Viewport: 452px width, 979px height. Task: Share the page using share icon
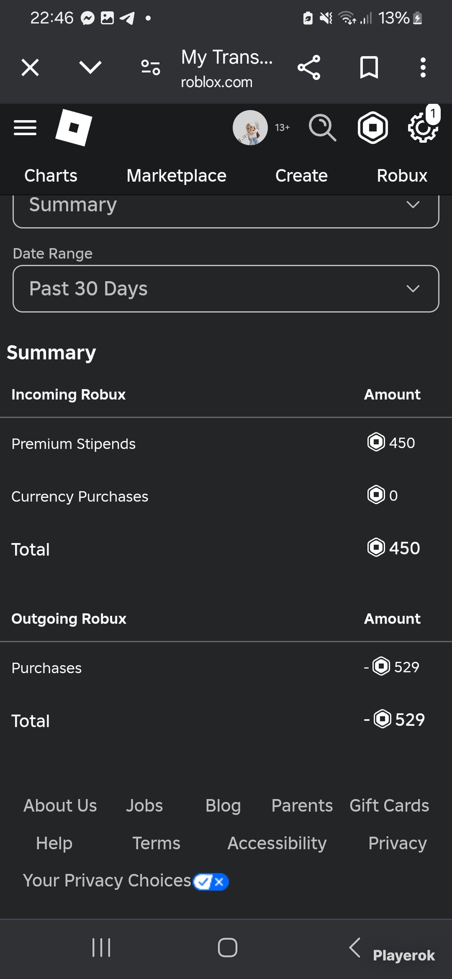pos(309,68)
